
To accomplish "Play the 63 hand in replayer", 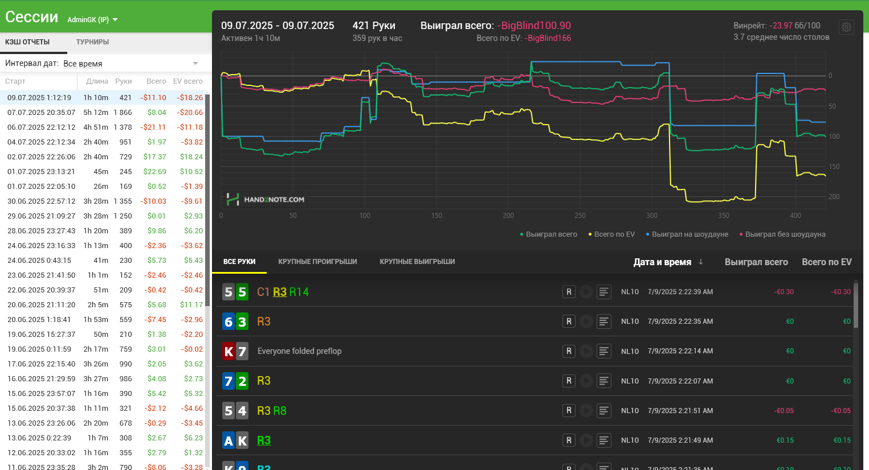I will (586, 321).
